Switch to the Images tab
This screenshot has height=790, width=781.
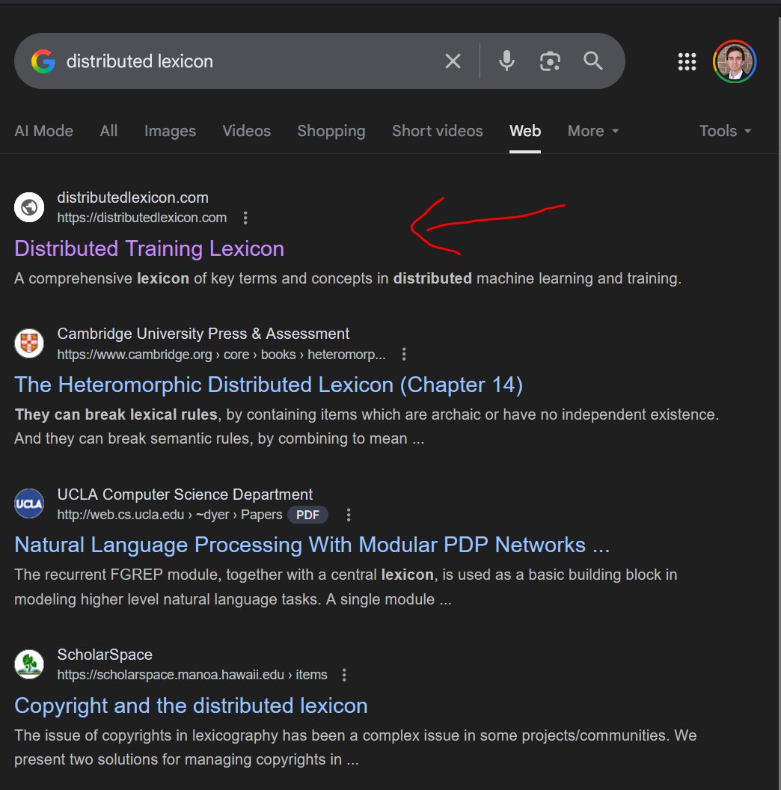(170, 131)
